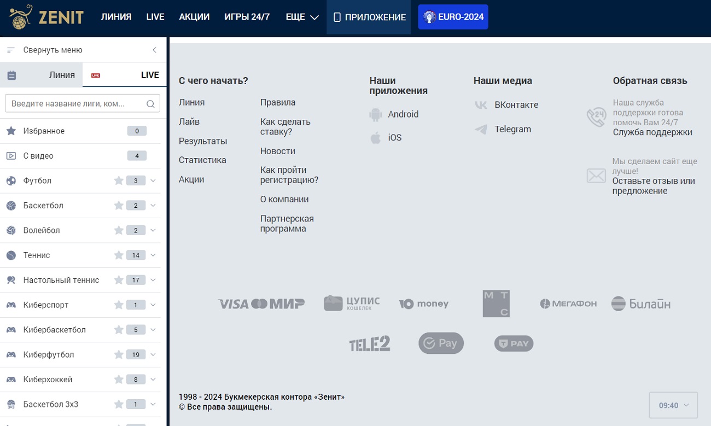Toggle favorite star for Баскетбол
The height and width of the screenshot is (426, 711).
tap(119, 206)
